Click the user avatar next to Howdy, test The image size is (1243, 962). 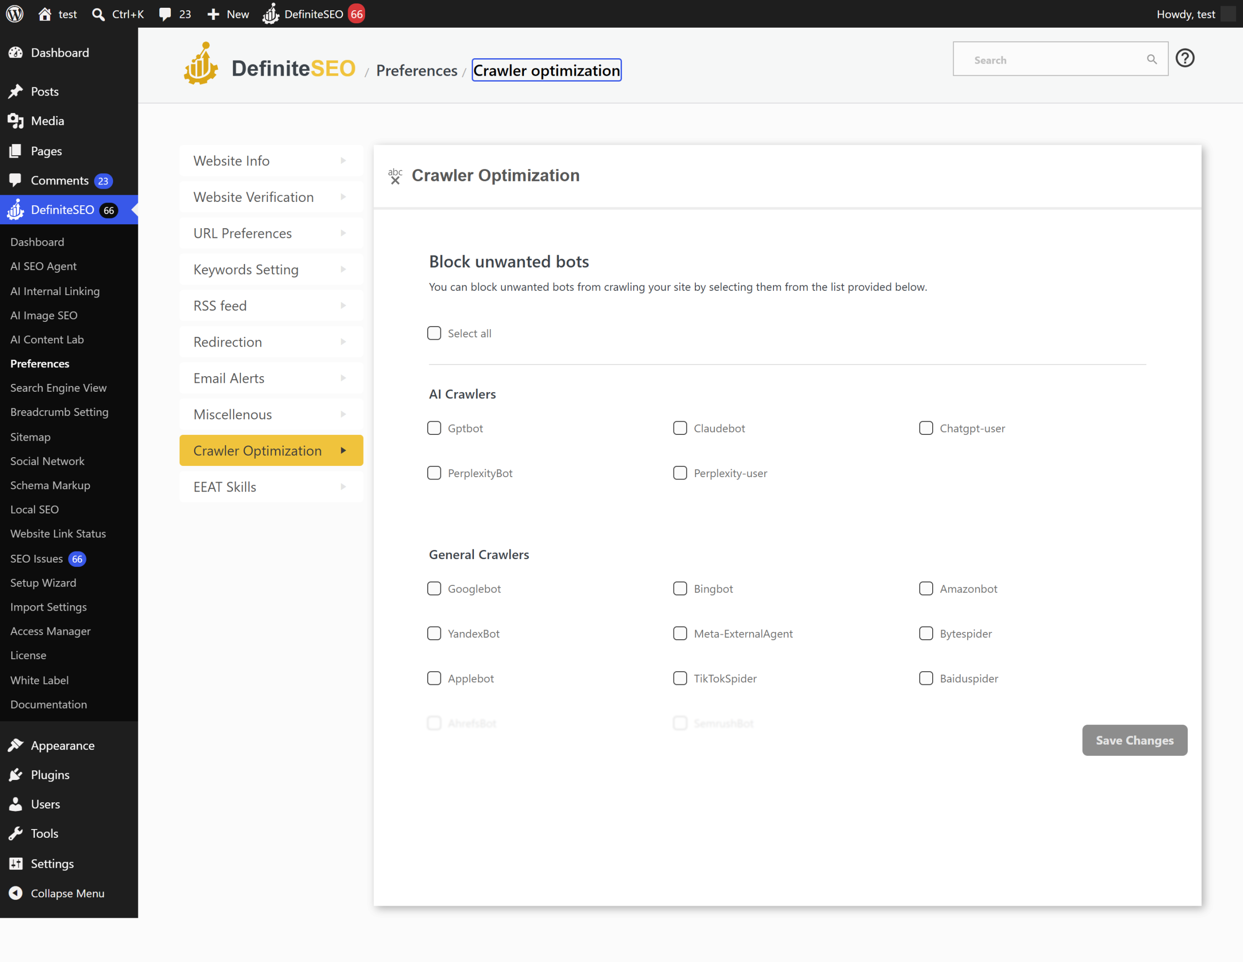click(x=1227, y=14)
